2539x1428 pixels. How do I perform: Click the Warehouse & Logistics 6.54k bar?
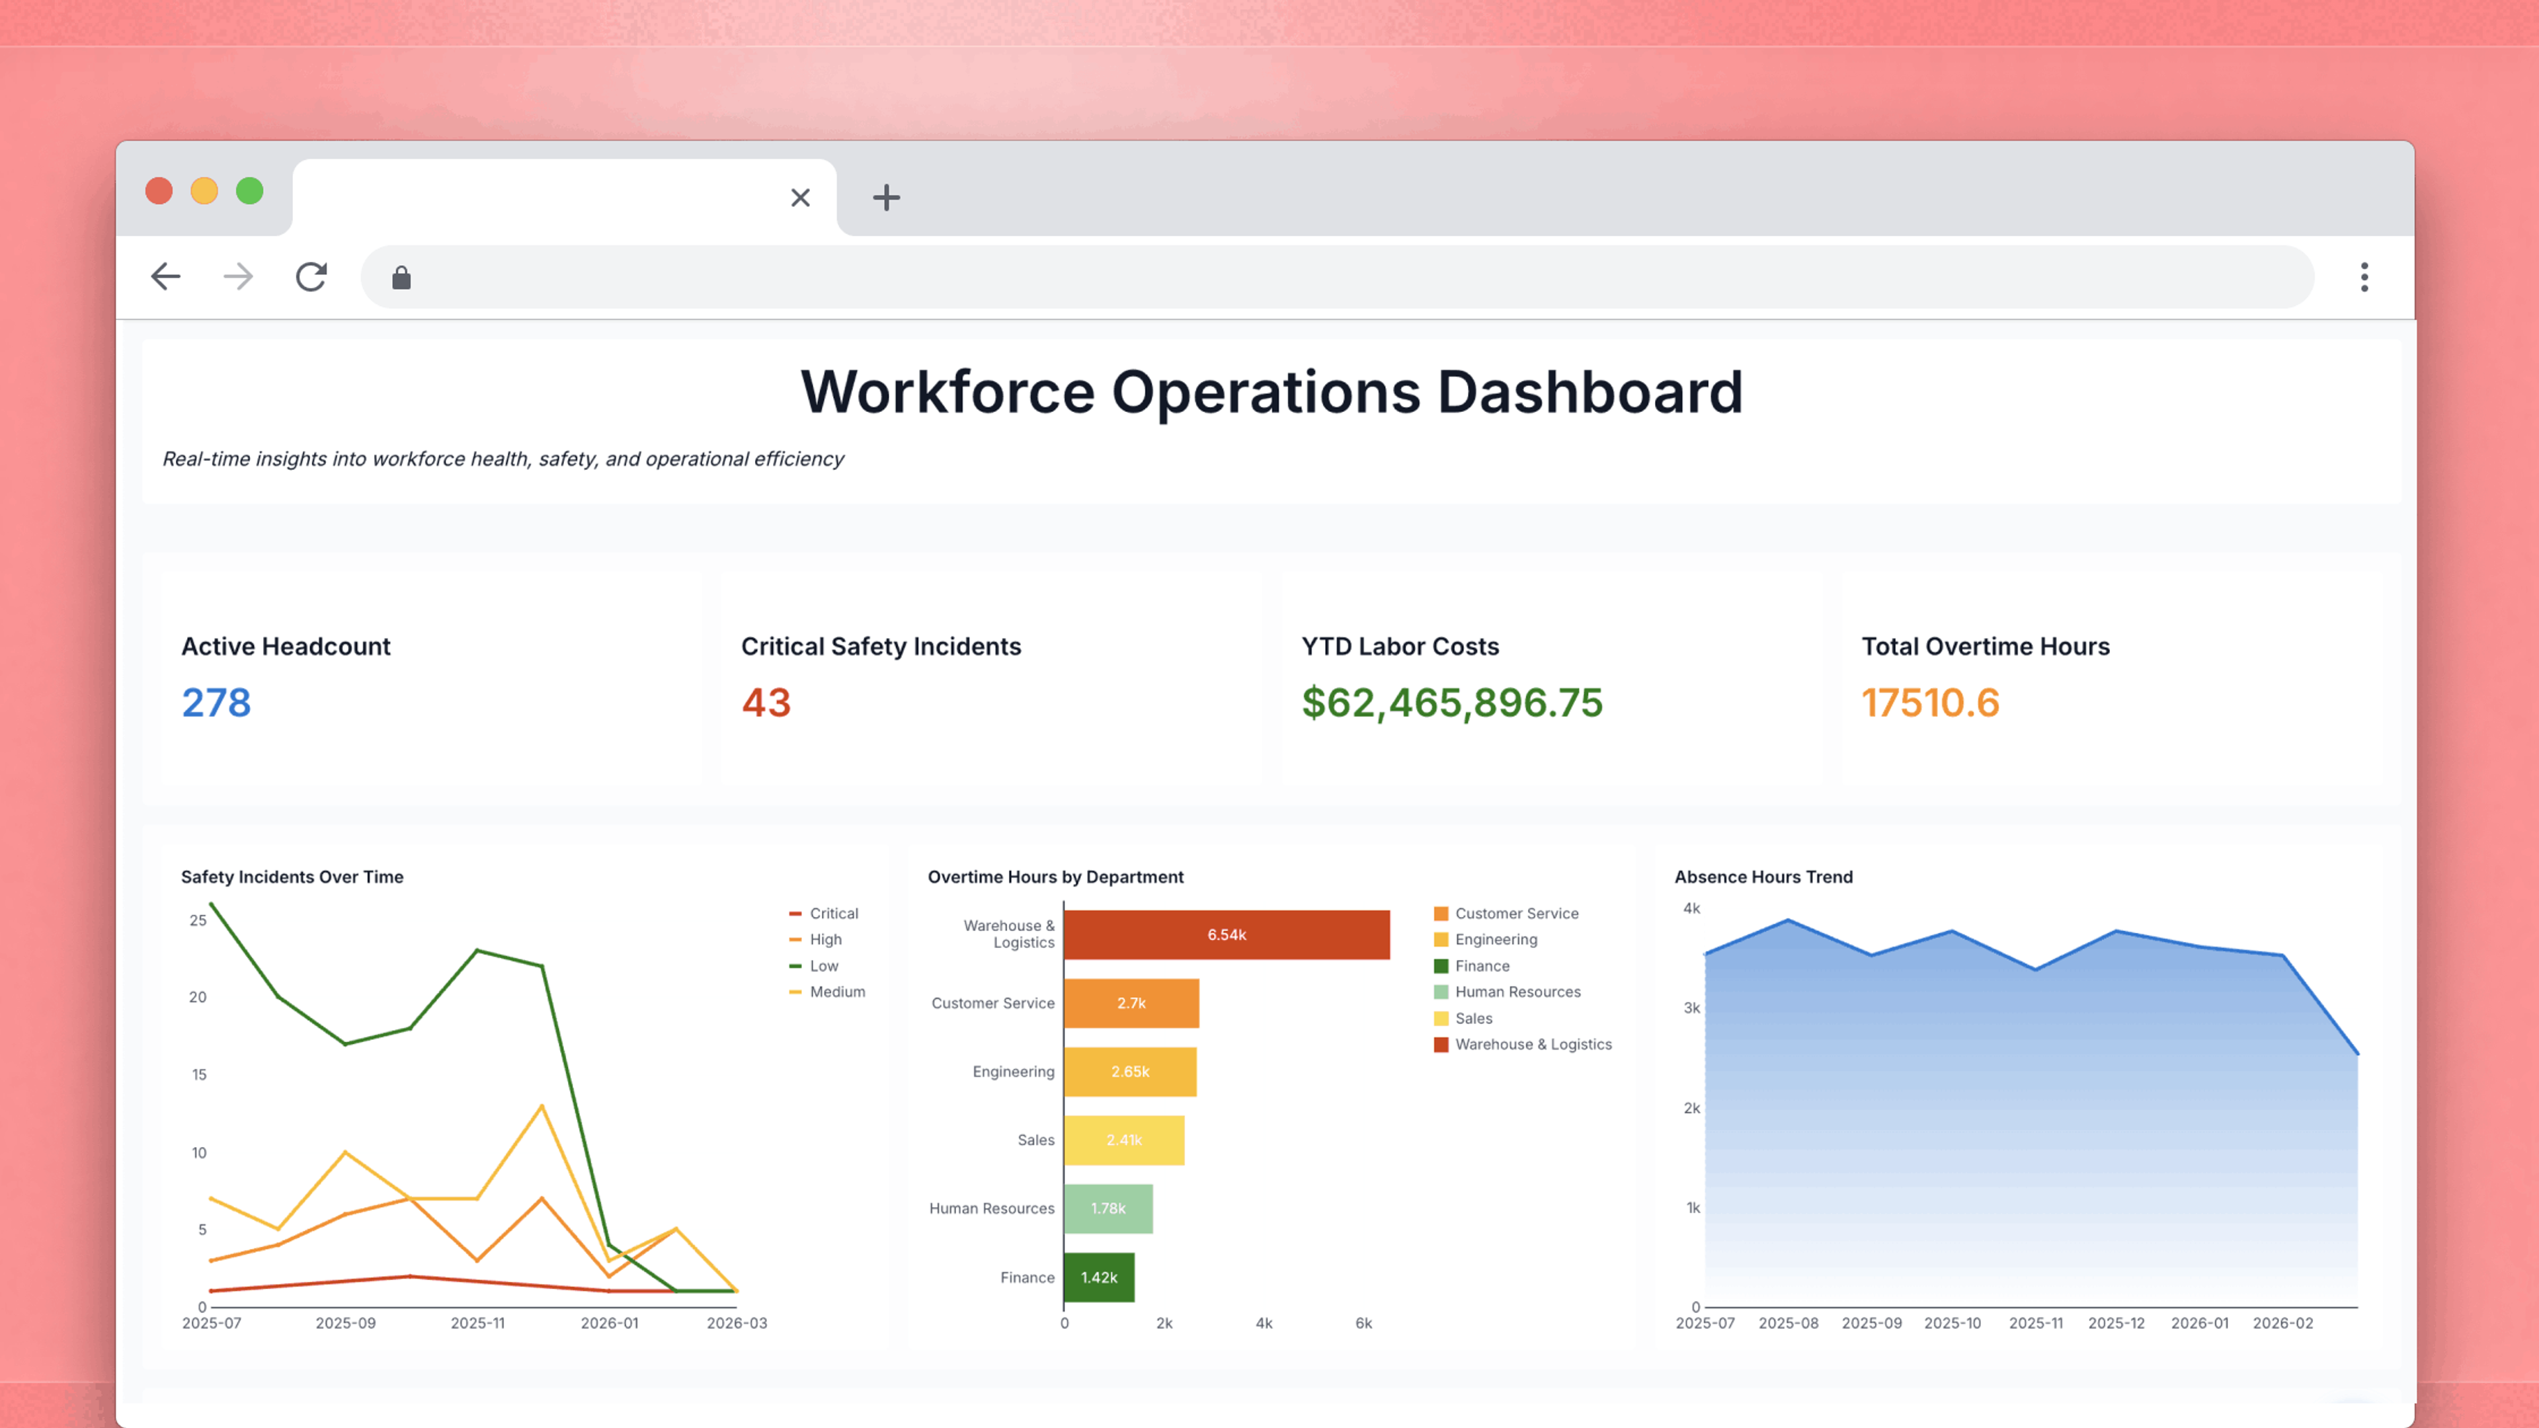1227,934
